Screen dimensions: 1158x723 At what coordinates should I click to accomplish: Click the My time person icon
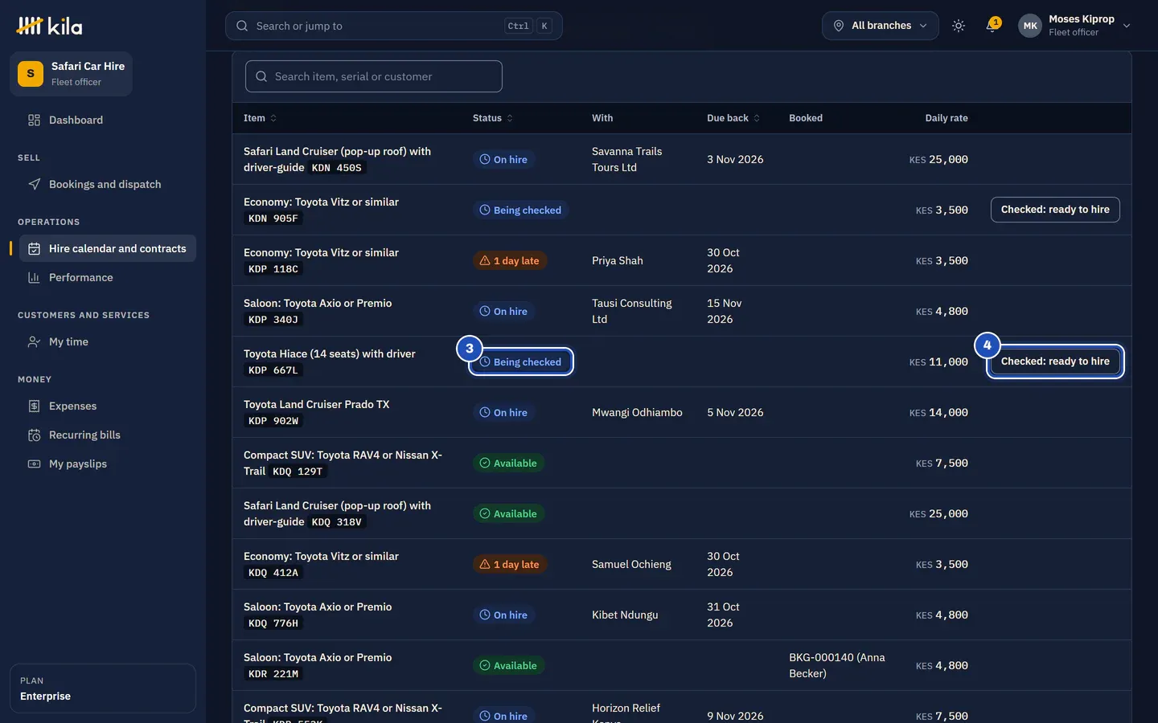coord(34,342)
